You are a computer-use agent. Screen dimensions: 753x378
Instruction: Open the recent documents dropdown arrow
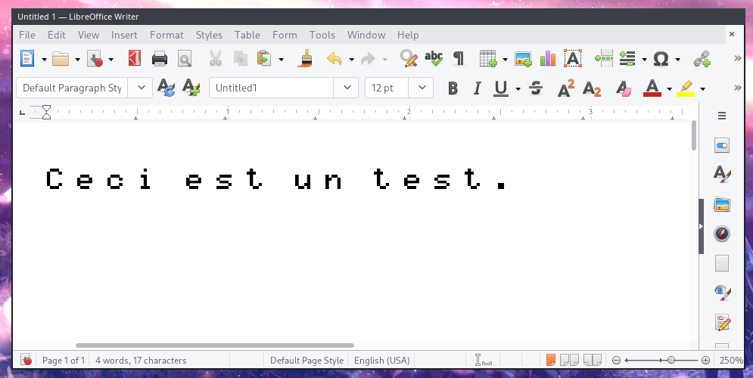77,60
